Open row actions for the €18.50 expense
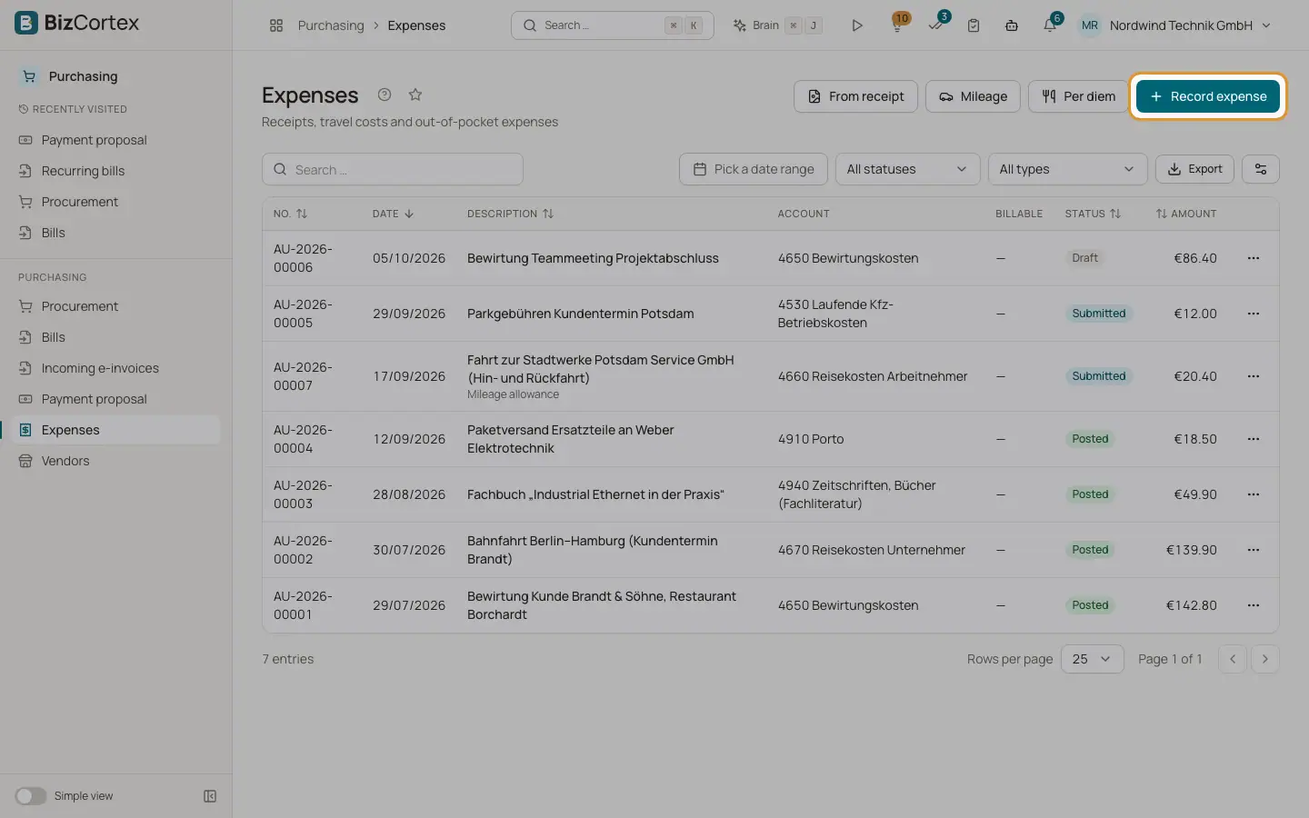1309x818 pixels. (1254, 439)
